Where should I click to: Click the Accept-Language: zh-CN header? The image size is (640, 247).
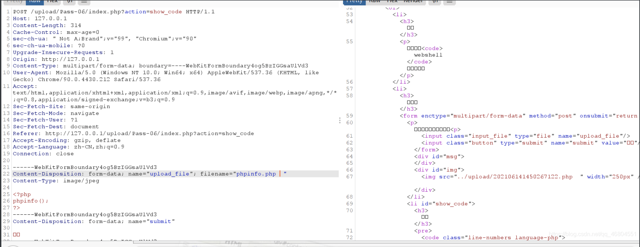(69, 147)
